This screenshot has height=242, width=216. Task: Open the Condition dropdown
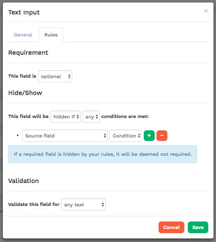point(125,136)
